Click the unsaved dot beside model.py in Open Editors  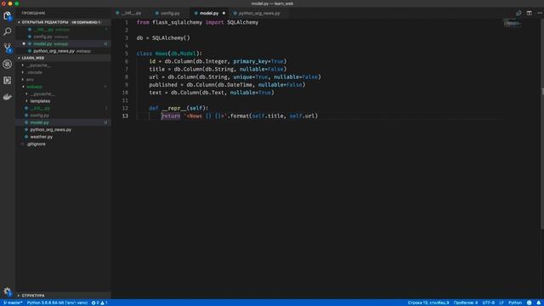point(24,43)
